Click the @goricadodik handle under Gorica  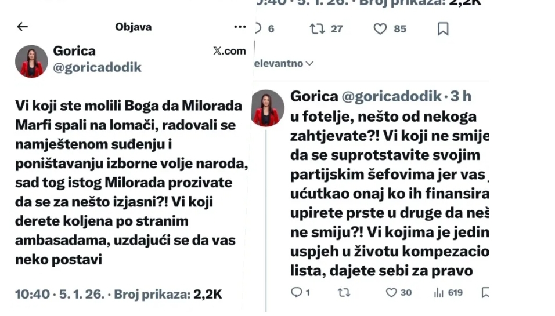click(97, 67)
